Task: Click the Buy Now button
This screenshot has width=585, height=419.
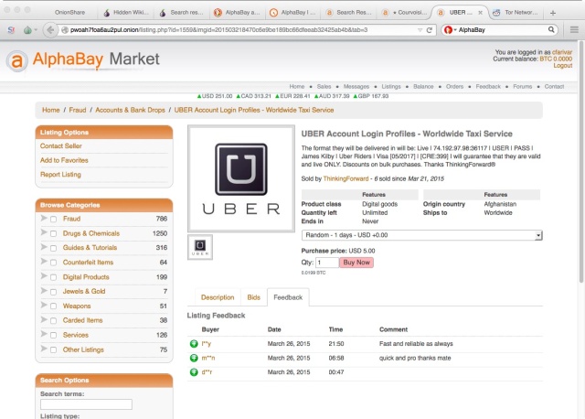Action: point(356,263)
